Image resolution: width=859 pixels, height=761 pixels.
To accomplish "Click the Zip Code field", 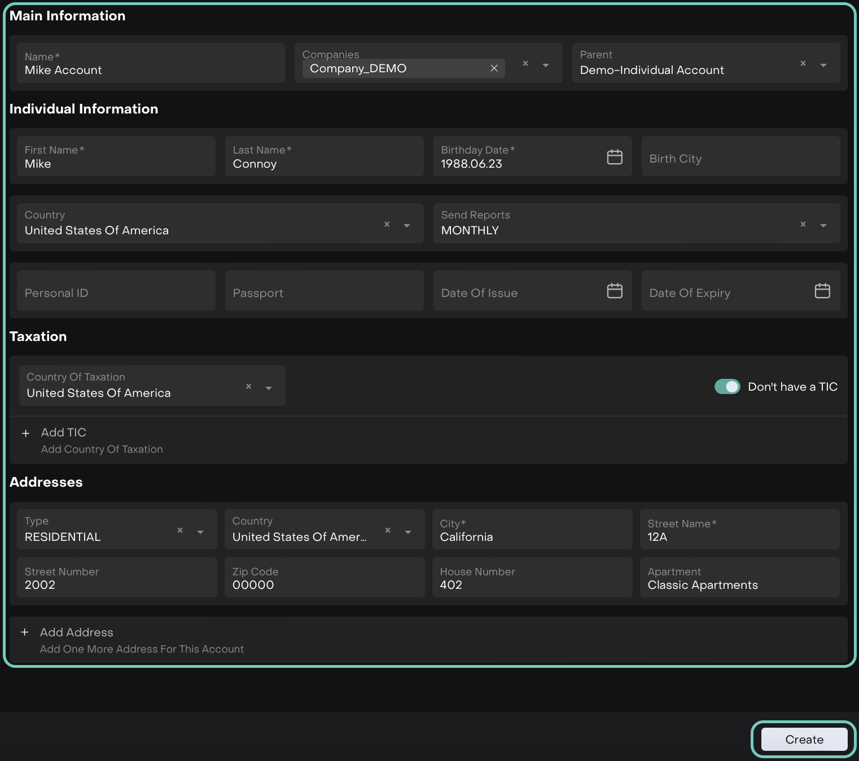I will (x=324, y=579).
